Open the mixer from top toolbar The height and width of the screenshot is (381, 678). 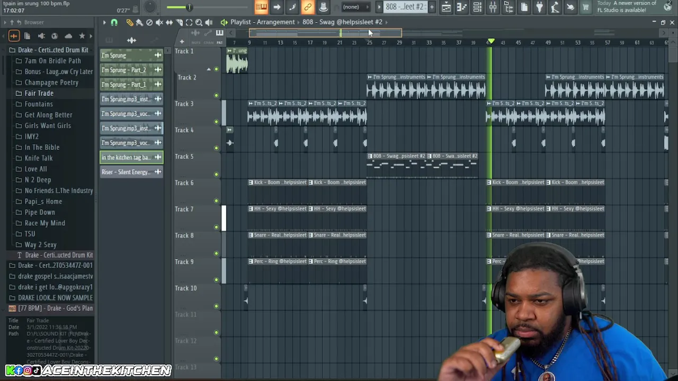(x=493, y=7)
